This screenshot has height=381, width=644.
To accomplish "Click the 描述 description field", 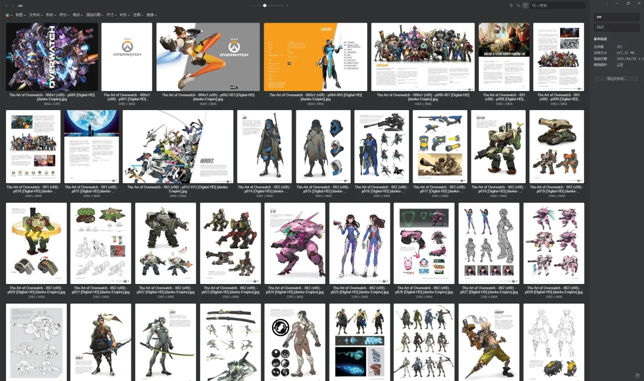I will point(616,27).
